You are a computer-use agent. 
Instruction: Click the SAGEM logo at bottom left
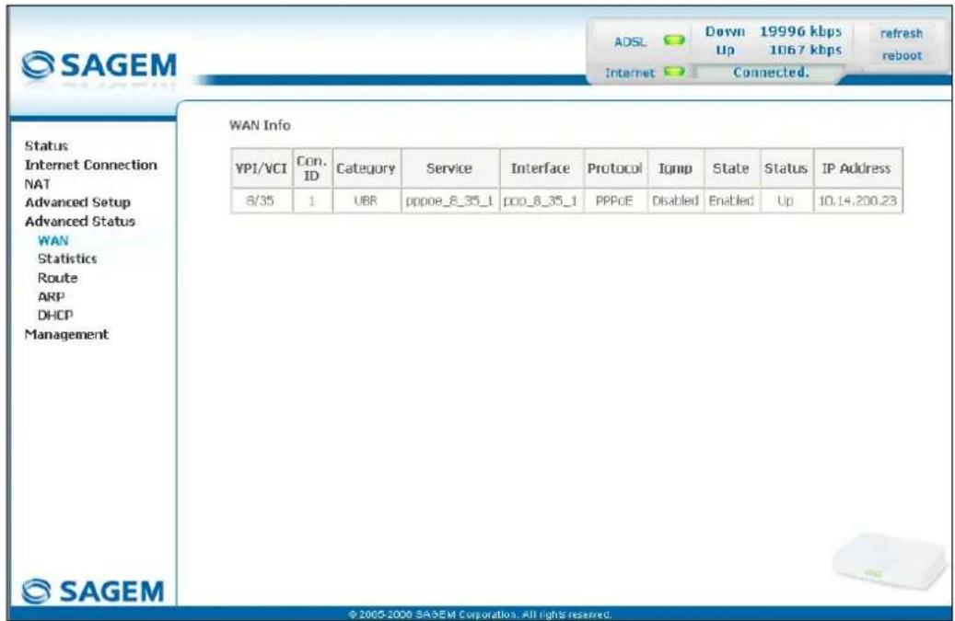point(93,591)
